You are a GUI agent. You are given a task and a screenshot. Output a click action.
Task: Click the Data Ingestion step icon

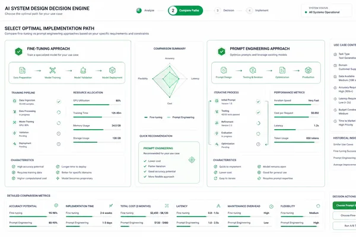click(x=14, y=101)
